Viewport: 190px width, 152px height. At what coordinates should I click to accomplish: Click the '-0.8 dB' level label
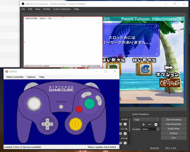coord(124,120)
